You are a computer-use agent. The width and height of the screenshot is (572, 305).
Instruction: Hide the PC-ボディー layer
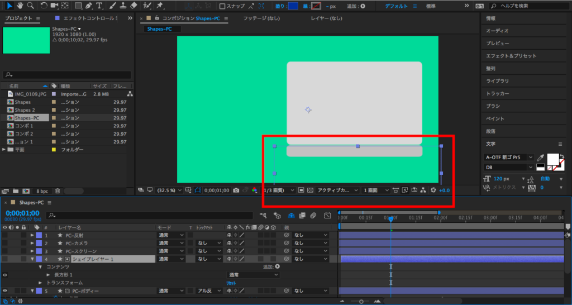[x=6, y=290]
